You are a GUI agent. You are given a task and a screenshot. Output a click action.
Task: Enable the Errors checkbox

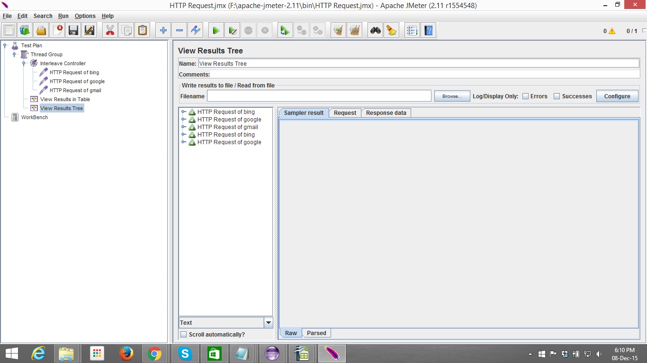point(525,96)
